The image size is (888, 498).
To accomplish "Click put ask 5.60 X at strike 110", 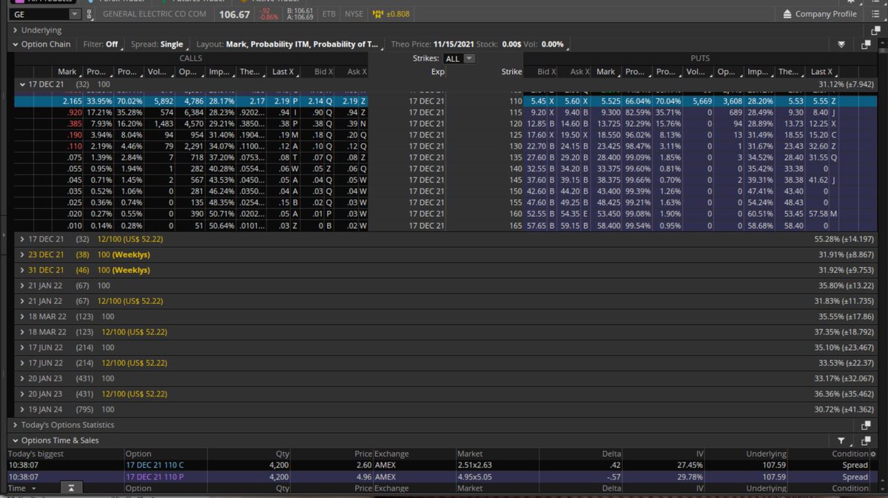I will 575,101.
